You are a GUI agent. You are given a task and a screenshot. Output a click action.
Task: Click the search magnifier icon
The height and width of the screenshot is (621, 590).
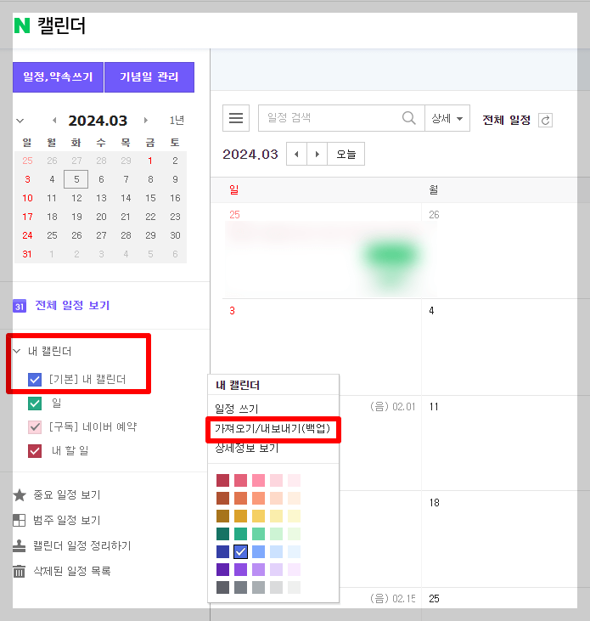click(409, 117)
